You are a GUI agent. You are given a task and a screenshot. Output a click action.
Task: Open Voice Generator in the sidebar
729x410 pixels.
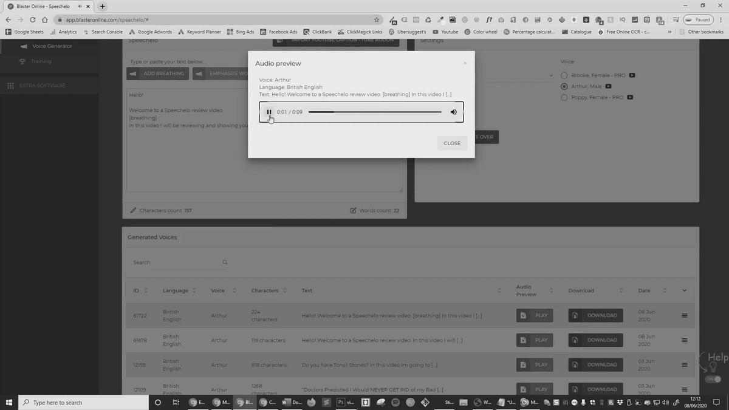click(52, 46)
